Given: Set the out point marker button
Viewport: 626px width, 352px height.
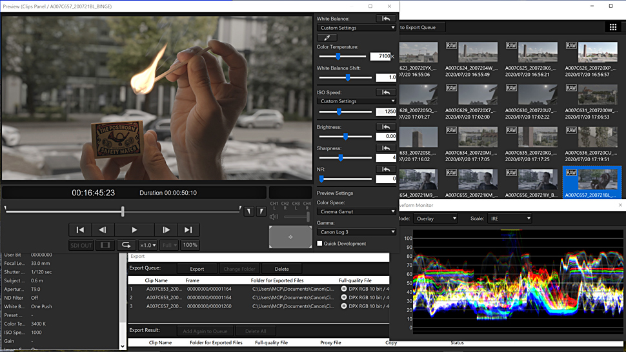Looking at the screenshot, I should pyautogui.click(x=261, y=211).
